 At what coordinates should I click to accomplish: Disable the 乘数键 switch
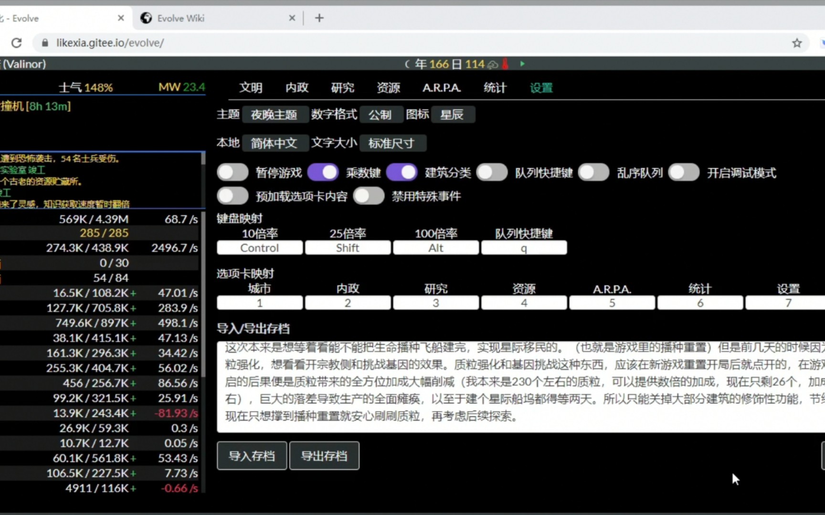coord(323,173)
